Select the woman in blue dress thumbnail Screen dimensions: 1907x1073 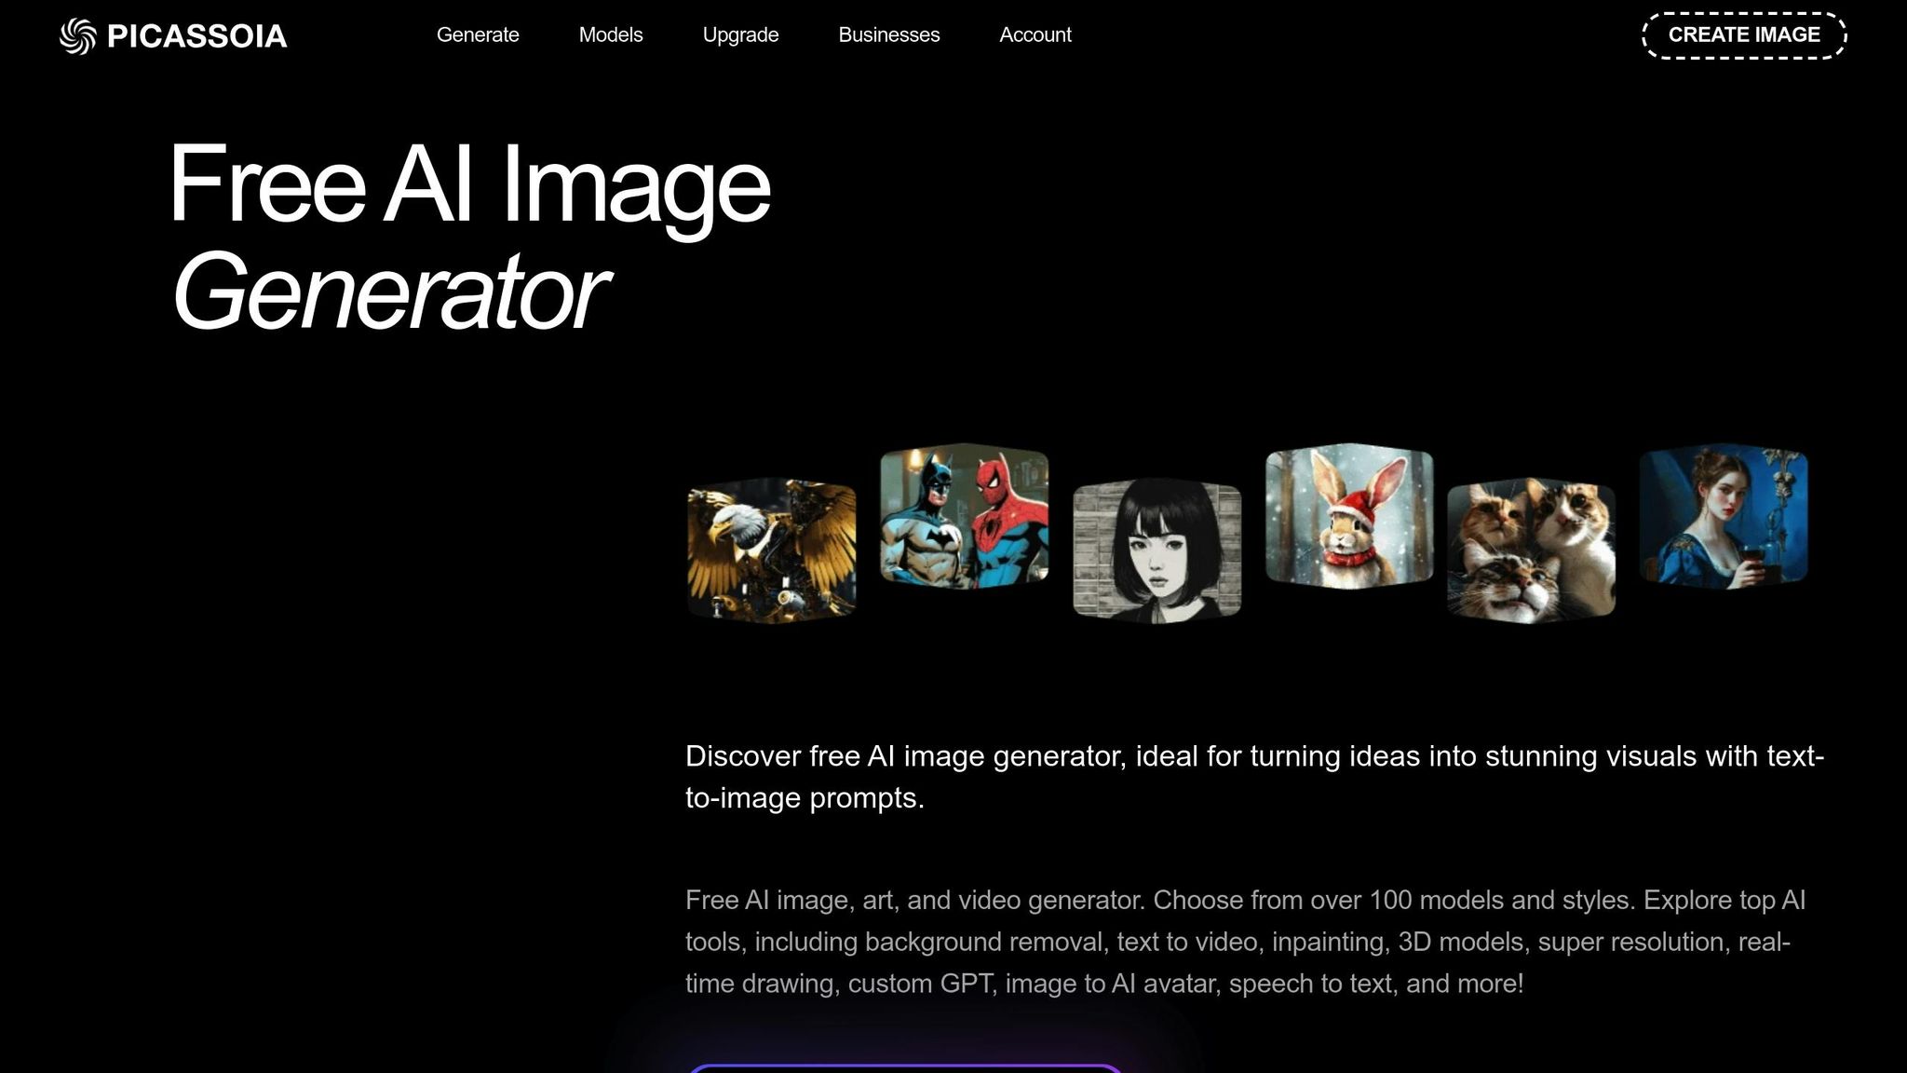click(x=1723, y=516)
